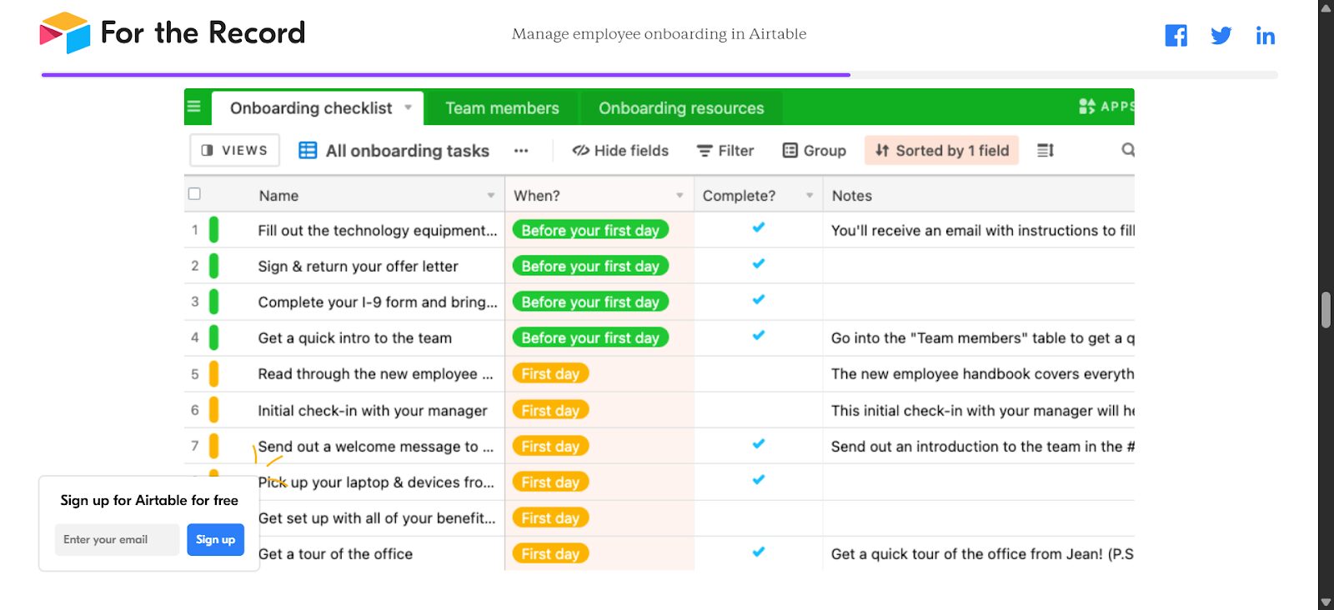Open the When? column dropdown arrow
This screenshot has width=1334, height=610.
click(680, 195)
